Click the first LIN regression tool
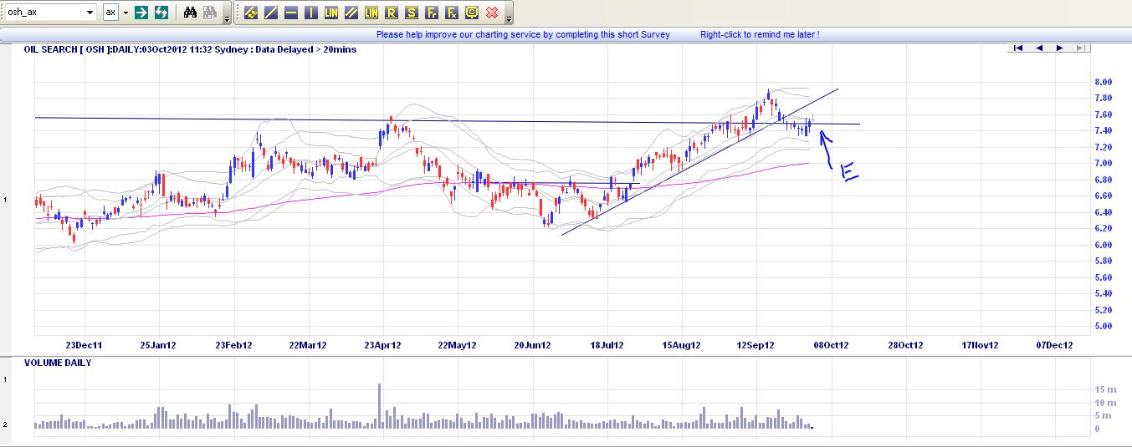This screenshot has width=1132, height=447. (x=331, y=13)
